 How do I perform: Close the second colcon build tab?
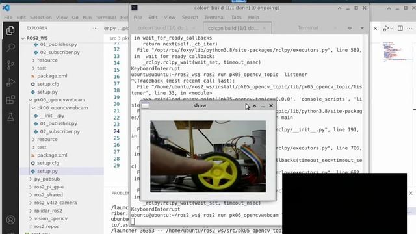[265, 28]
